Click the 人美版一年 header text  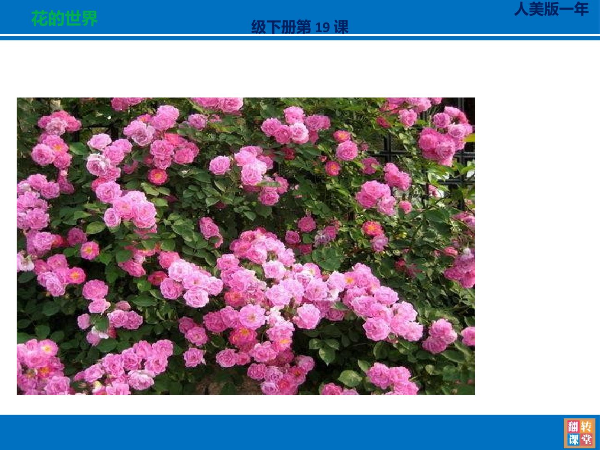click(551, 9)
